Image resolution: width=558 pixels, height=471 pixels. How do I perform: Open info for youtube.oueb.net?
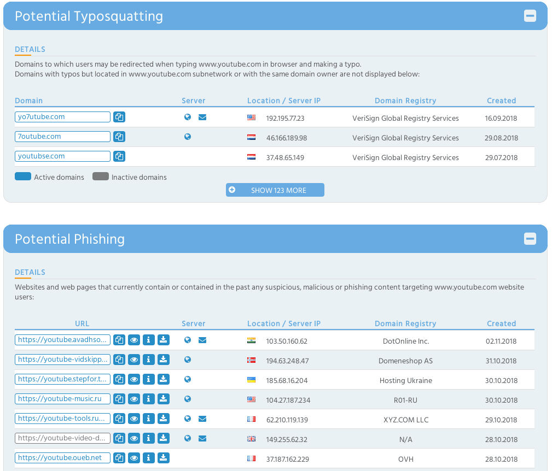148,458
